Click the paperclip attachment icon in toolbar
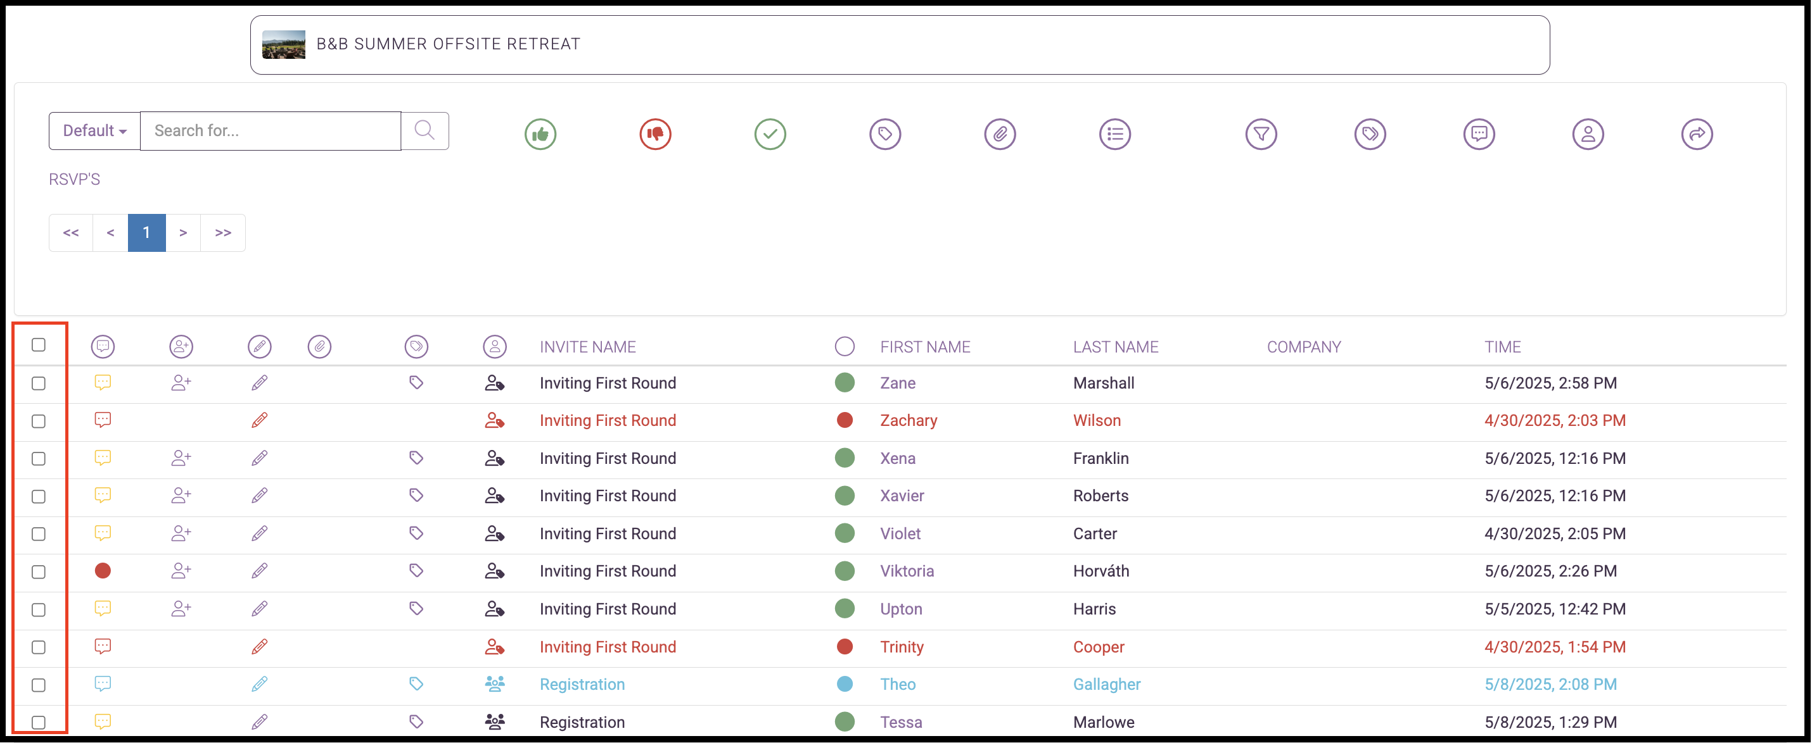This screenshot has height=743, width=1812. point(1000,134)
